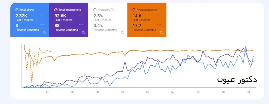Click day 90 on chart axis
Viewport: 269px width, 104px height.
248,92
